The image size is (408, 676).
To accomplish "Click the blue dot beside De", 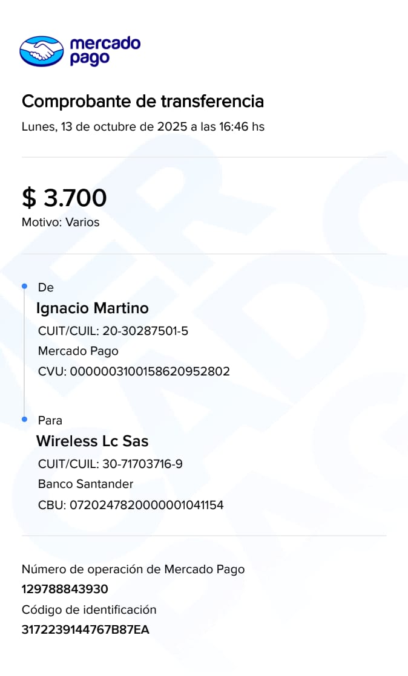I will click(x=25, y=285).
